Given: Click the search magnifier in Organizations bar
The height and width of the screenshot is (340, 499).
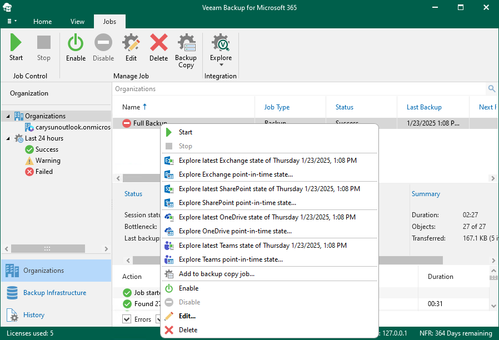Looking at the screenshot, I should [492, 89].
